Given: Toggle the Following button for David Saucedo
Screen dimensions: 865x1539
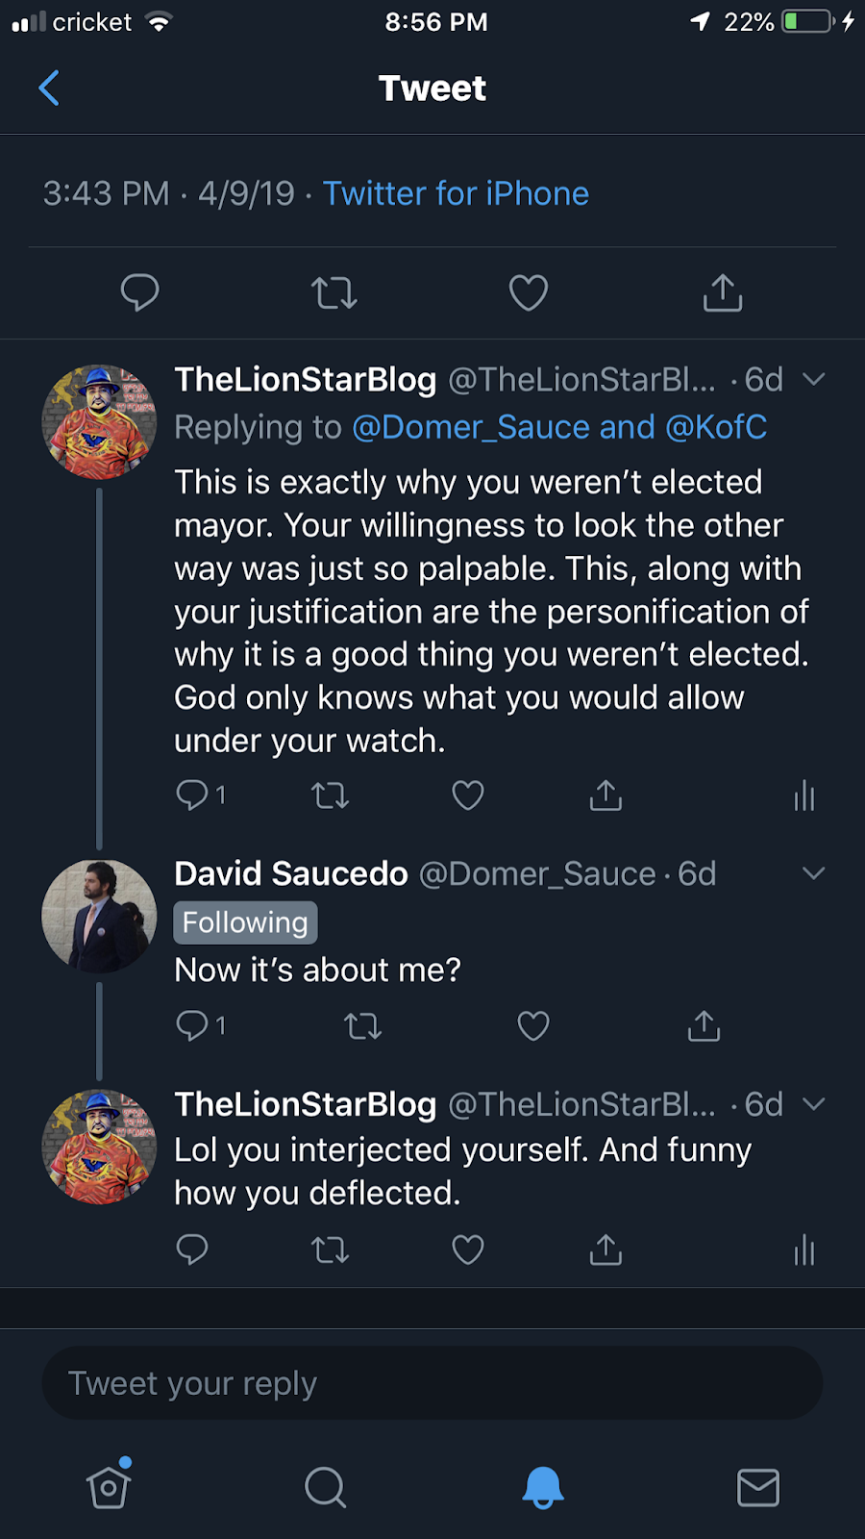Looking at the screenshot, I should [x=245, y=922].
